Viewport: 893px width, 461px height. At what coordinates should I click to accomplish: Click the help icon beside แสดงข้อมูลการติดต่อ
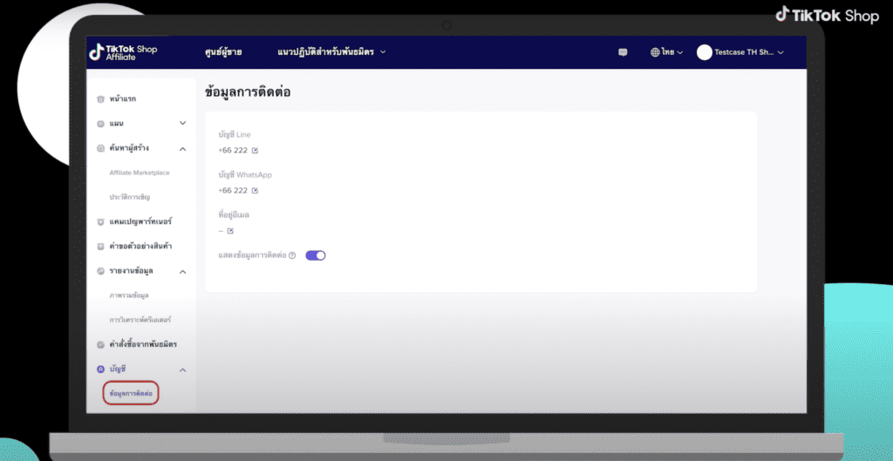click(x=292, y=255)
